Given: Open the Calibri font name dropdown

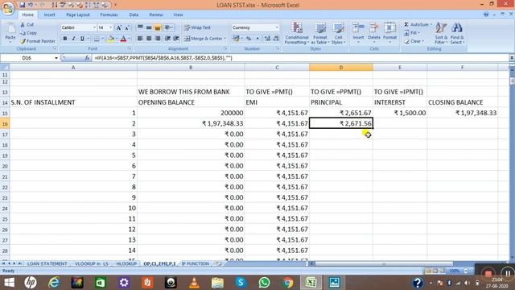Looking at the screenshot, I should point(94,27).
